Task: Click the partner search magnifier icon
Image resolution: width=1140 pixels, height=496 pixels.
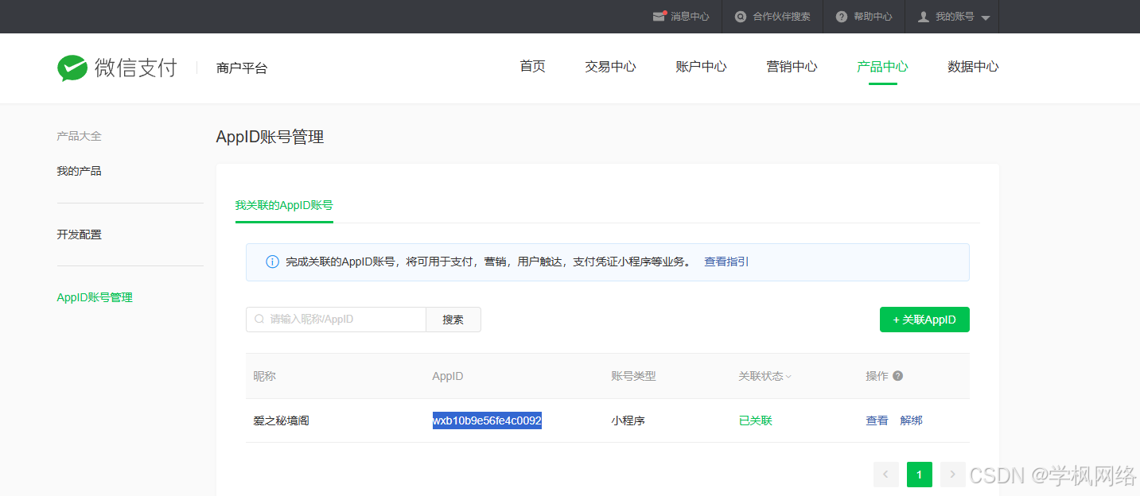Action: (741, 16)
